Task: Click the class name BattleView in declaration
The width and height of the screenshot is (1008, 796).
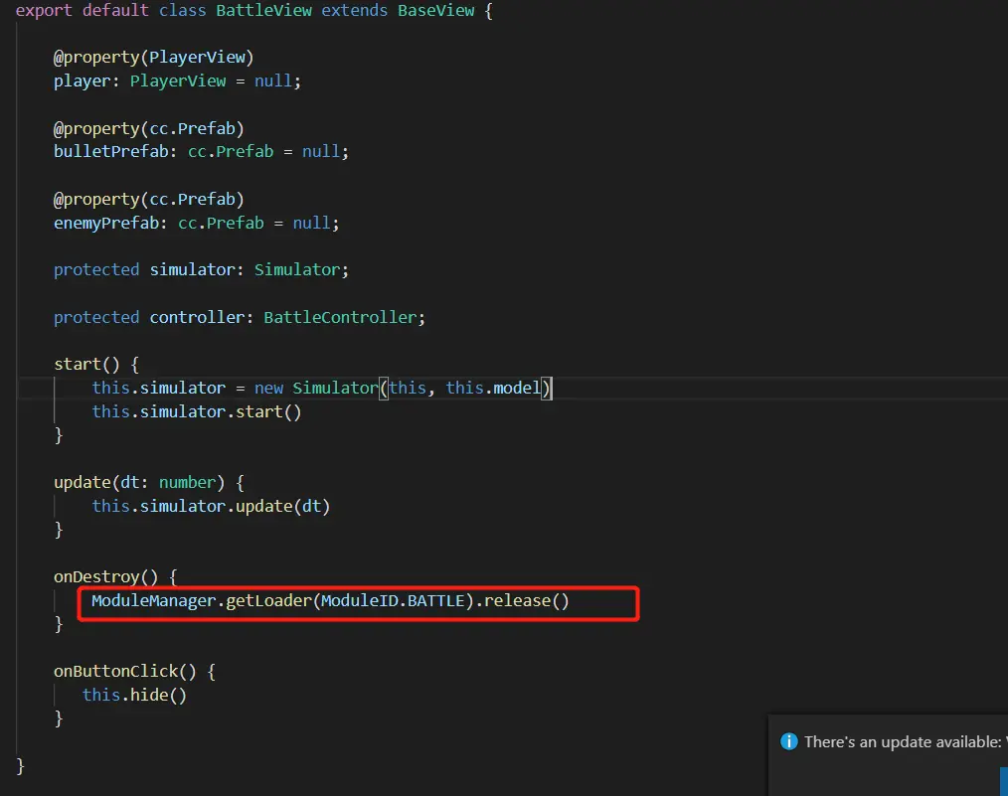Action: [x=263, y=11]
